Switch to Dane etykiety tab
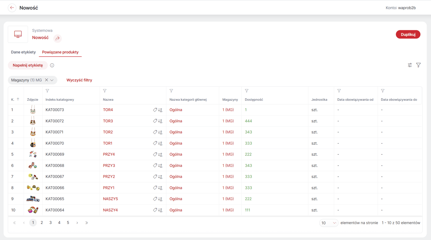The height and width of the screenshot is (240, 431). 23,52
